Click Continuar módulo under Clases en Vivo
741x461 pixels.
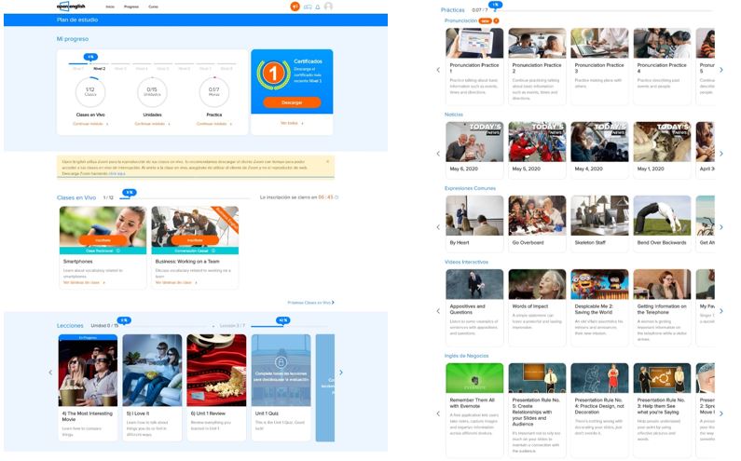tap(90, 124)
